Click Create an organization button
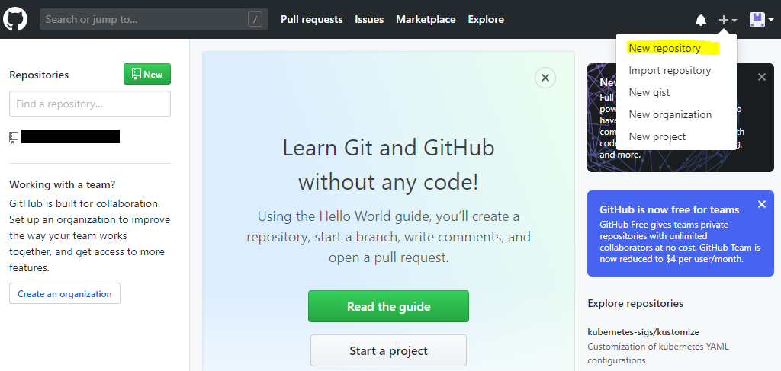Viewport: 781px width, 371px height. pos(65,293)
